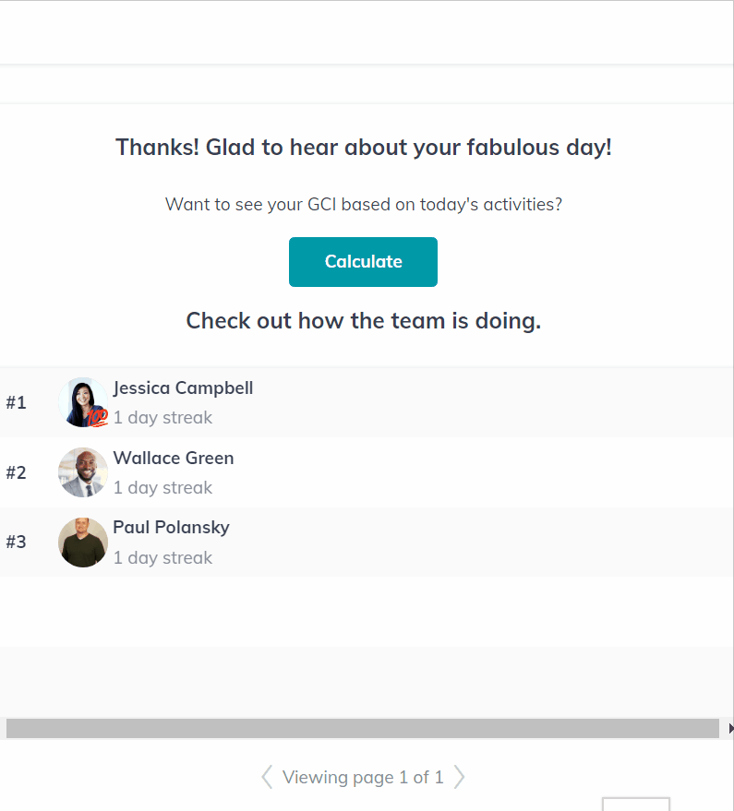Open Paul Polansky's profile avatar
This screenshot has height=811, width=734.
(82, 543)
